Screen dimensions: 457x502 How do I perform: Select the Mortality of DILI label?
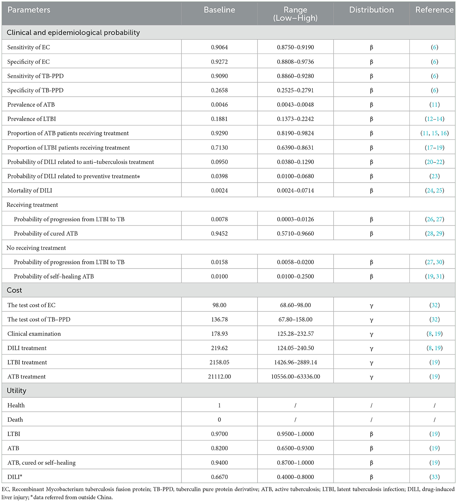(x=30, y=190)
